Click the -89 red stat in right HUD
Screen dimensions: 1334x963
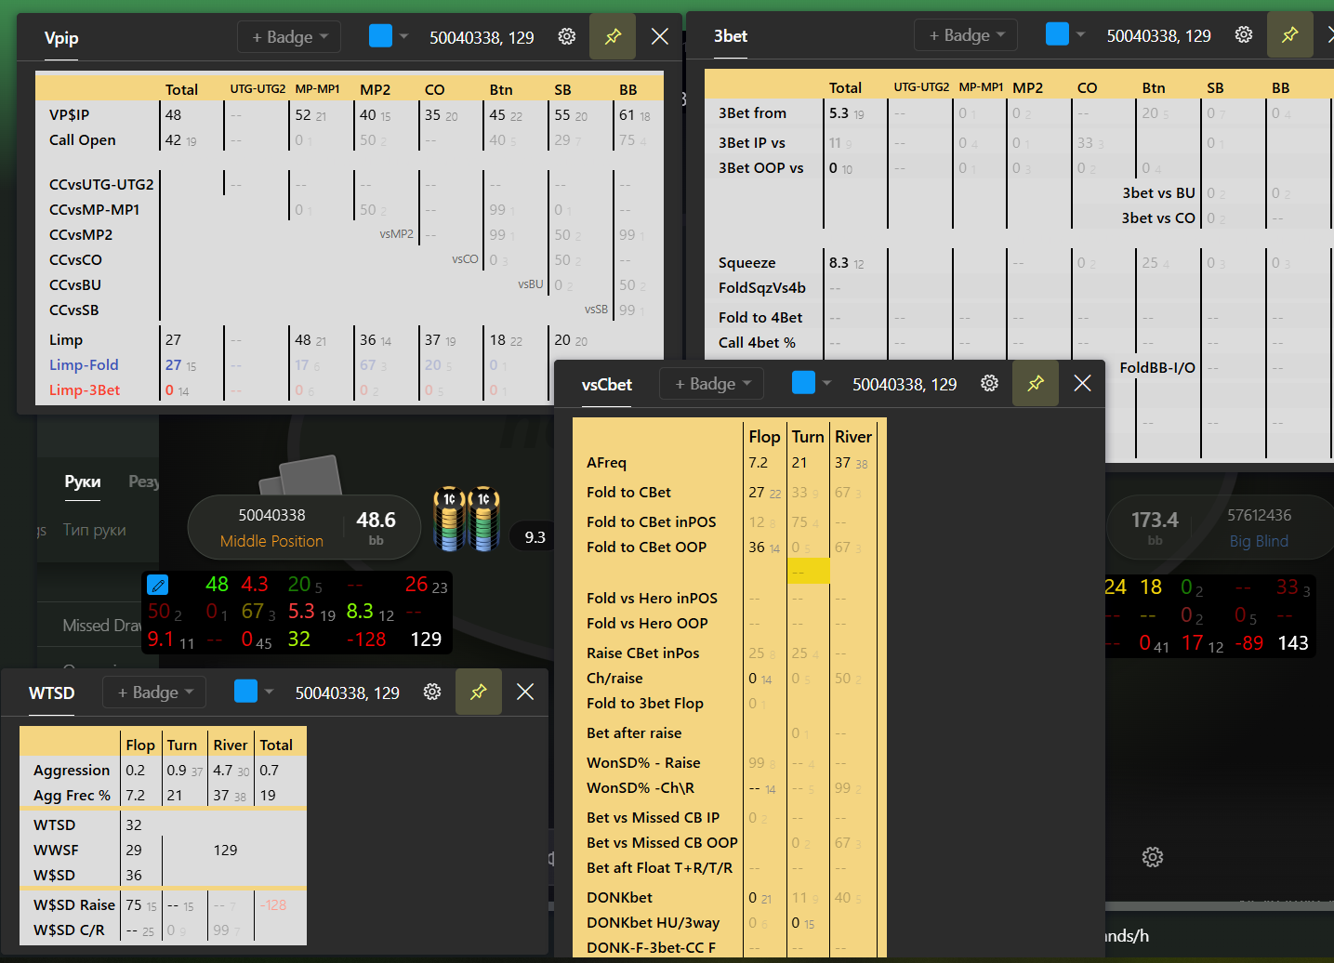coord(1248,643)
